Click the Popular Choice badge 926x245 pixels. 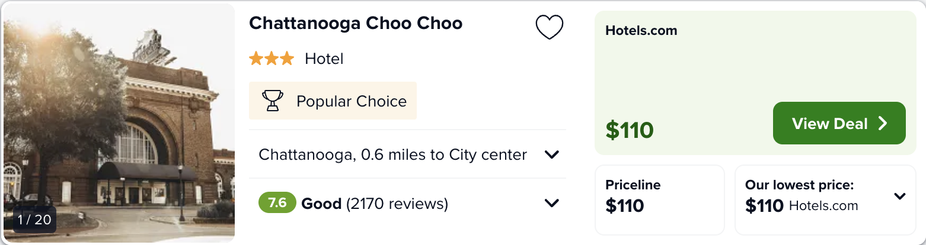click(333, 101)
